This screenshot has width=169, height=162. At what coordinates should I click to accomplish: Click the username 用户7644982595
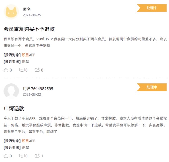pyautogui.click(x=38, y=89)
